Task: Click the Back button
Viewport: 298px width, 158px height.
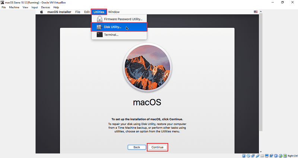Action: tap(137, 147)
